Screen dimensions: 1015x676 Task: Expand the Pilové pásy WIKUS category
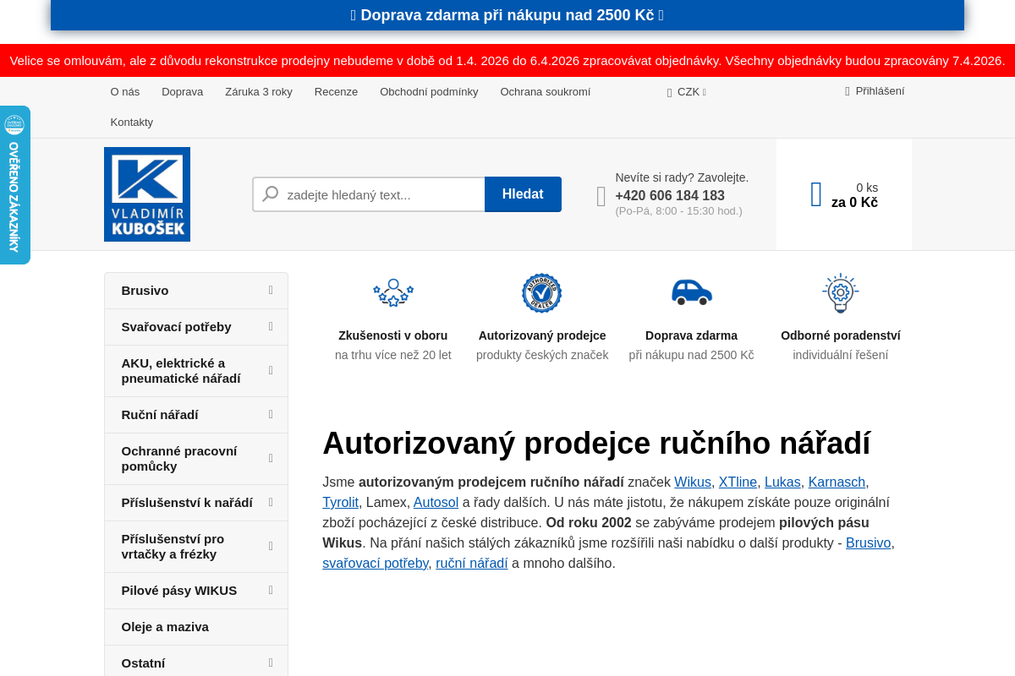click(271, 590)
